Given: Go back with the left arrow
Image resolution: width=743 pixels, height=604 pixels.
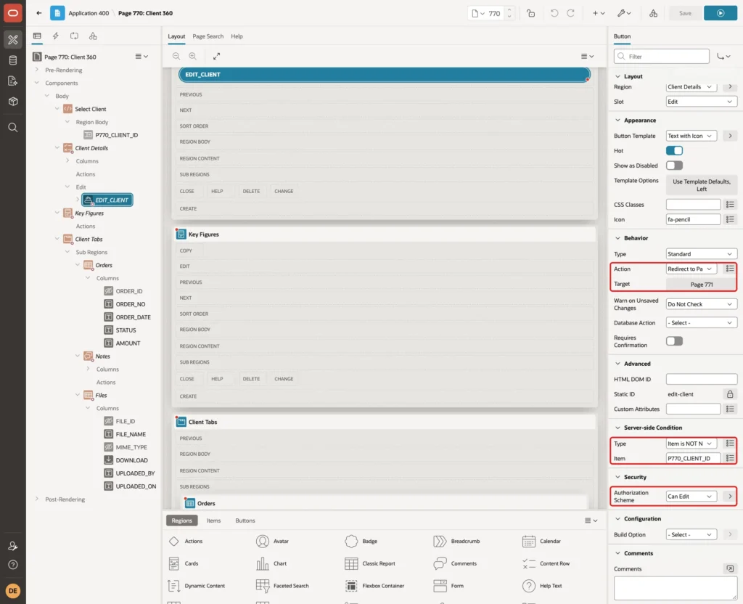Looking at the screenshot, I should click(39, 13).
